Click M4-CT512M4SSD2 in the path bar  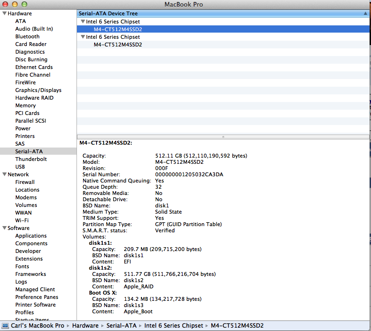coord(237,326)
